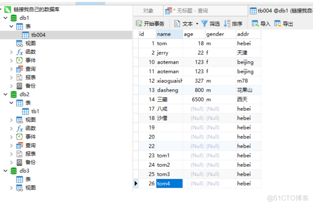Collapse the db2 database node
The width and height of the screenshot is (313, 206).
coord(6,94)
